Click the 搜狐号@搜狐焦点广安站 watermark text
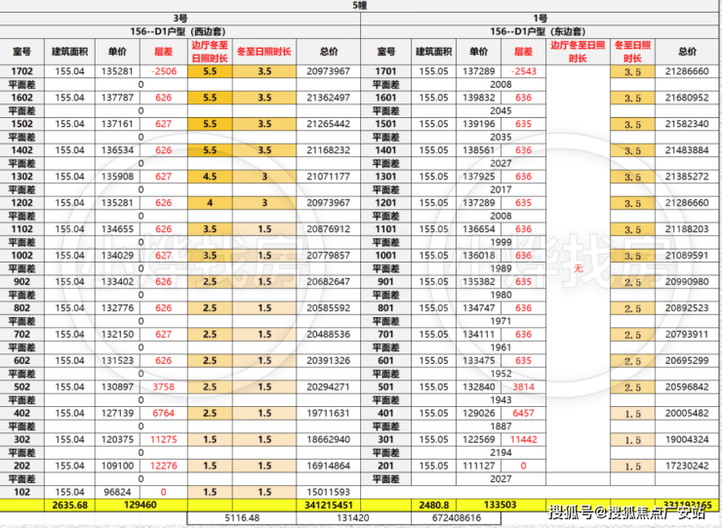The width and height of the screenshot is (722, 528). (x=629, y=511)
